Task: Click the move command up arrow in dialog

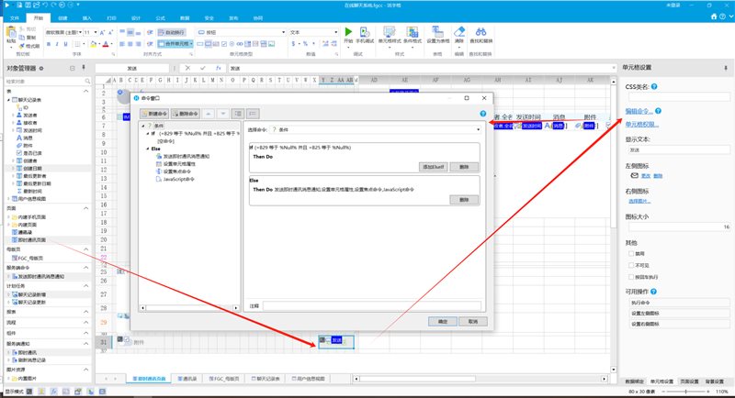Action: pyautogui.click(x=209, y=114)
